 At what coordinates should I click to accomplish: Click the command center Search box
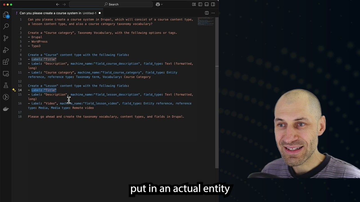coord(111,4)
